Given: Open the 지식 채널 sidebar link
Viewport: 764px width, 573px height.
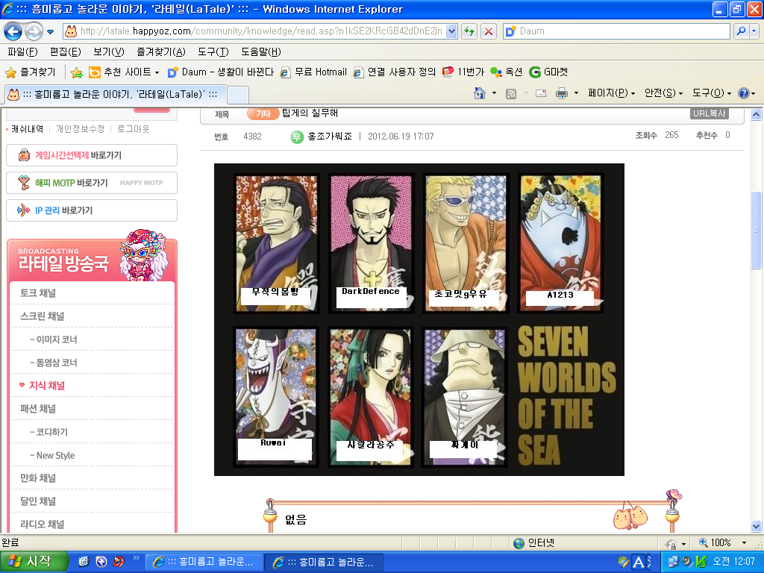Looking at the screenshot, I should point(46,386).
